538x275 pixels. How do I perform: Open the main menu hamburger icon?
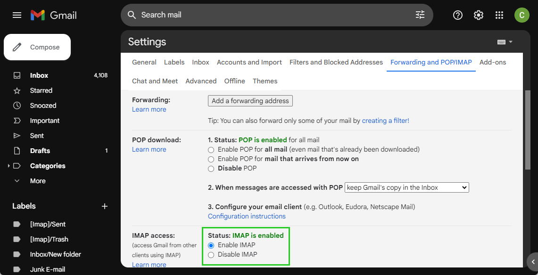coord(17,15)
